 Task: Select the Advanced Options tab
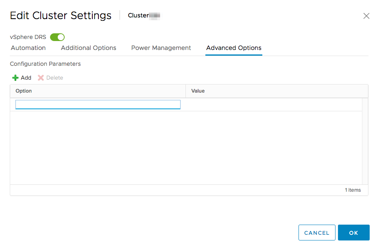(233, 48)
